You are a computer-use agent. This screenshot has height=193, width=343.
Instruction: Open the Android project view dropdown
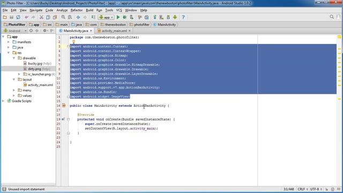point(15,31)
